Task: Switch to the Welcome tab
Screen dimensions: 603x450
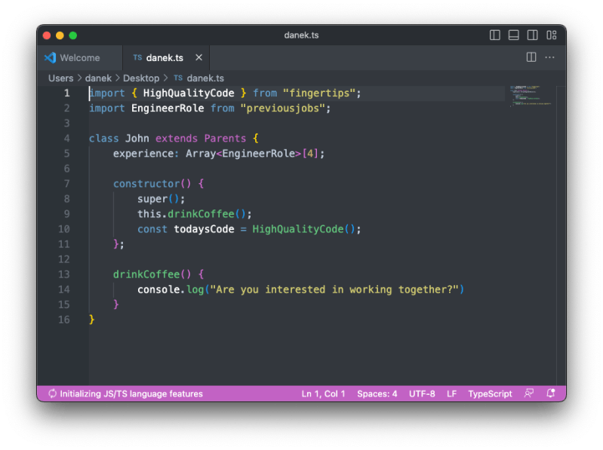Action: point(79,57)
